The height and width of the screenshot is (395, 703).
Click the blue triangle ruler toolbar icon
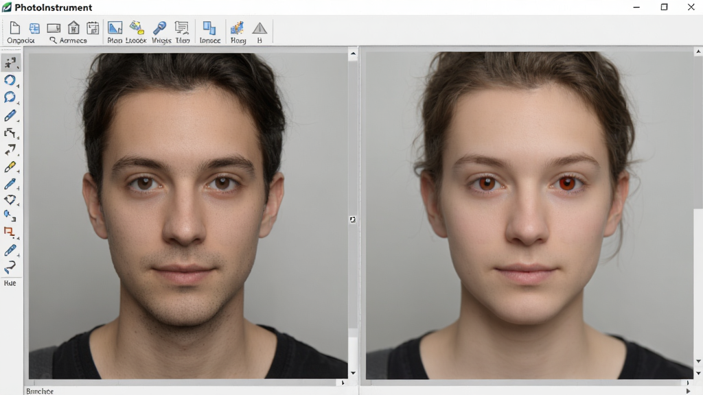115,27
